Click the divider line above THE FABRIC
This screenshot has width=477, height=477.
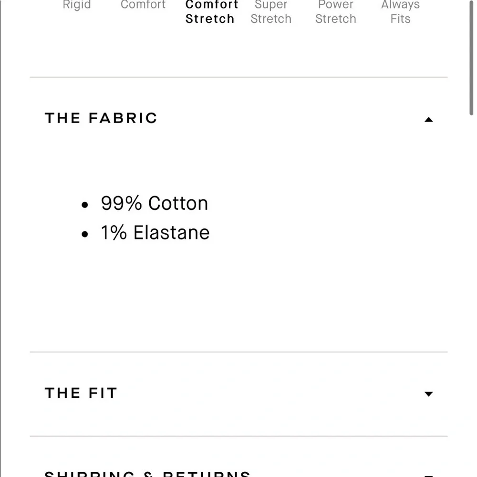[x=238, y=77]
